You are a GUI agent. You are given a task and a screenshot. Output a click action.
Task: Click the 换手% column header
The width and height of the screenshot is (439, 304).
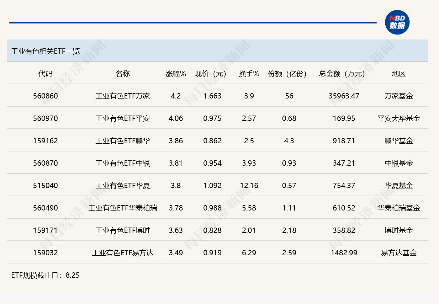pyautogui.click(x=249, y=74)
